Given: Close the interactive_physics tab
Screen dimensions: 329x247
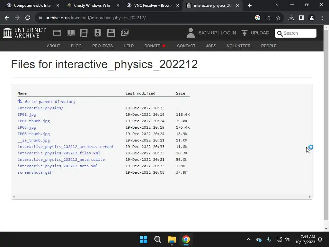Looking at the screenshot, I should tap(237, 5).
